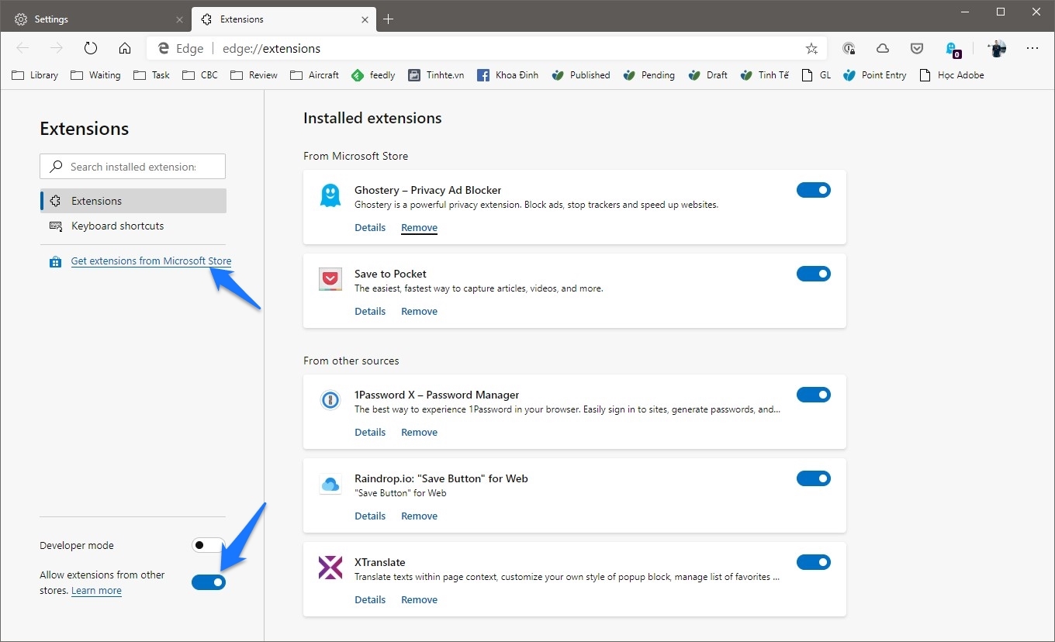The height and width of the screenshot is (642, 1055).
Task: Open the CBC bookmarks folder
Action: [200, 75]
